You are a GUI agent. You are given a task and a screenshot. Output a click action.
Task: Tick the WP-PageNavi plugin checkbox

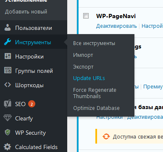[86, 16]
